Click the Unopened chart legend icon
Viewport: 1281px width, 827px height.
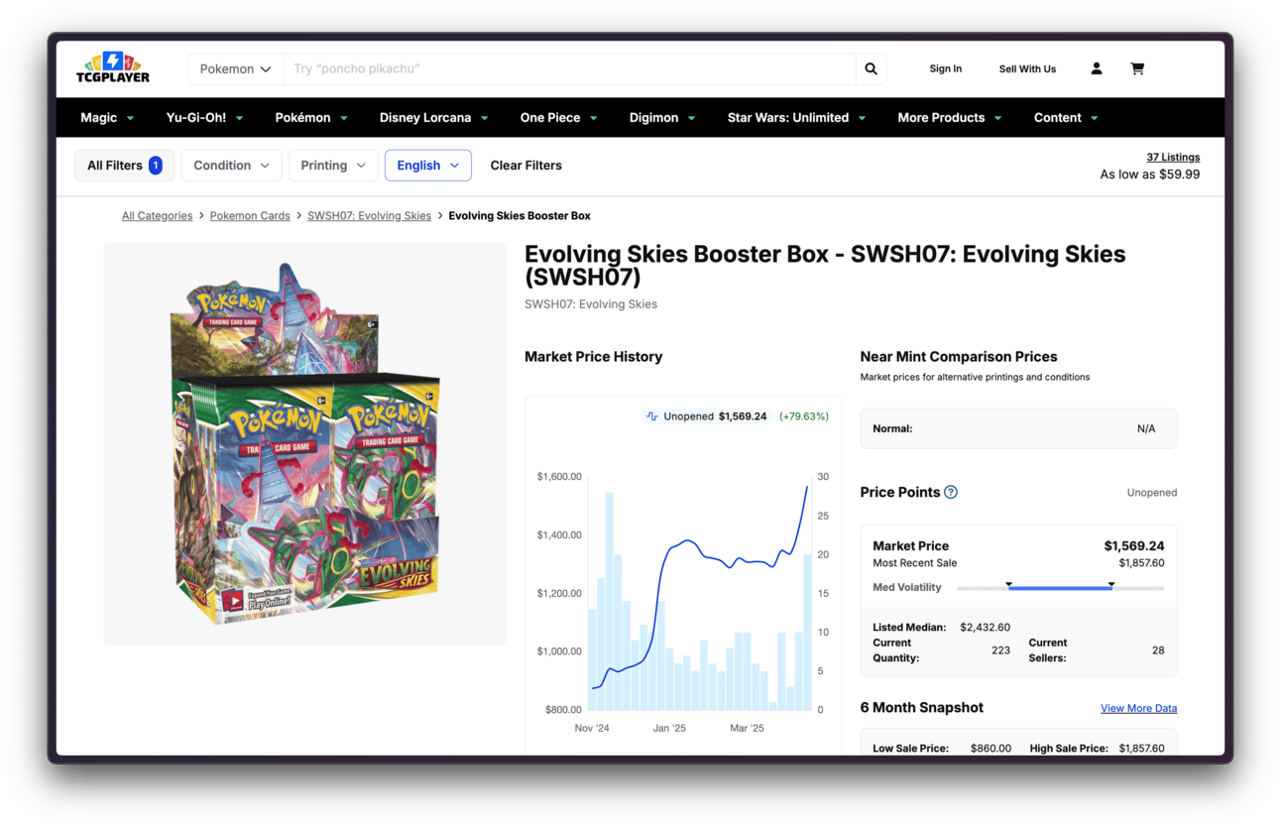[651, 416]
